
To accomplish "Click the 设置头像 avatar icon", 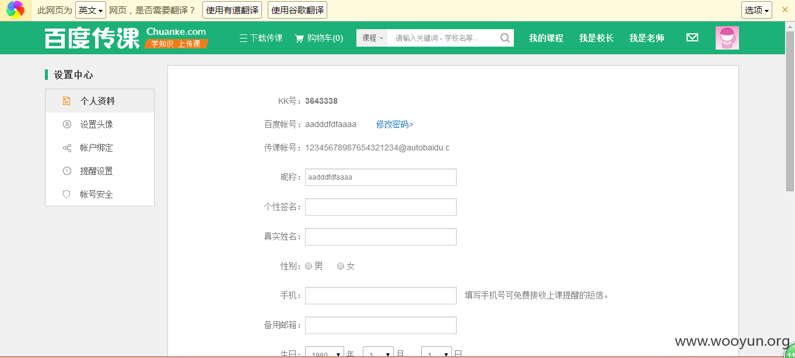I will [x=66, y=124].
